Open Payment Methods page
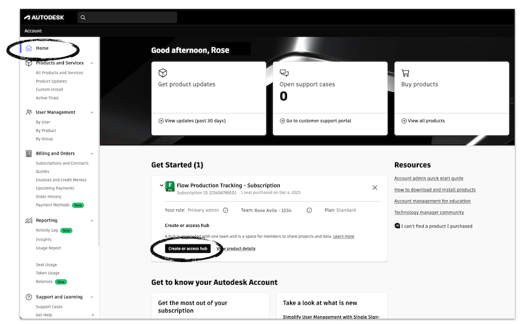Viewport: 521px width, 324px height. click(53, 205)
